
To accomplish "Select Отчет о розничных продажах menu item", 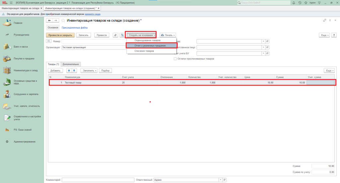I will [150, 46].
